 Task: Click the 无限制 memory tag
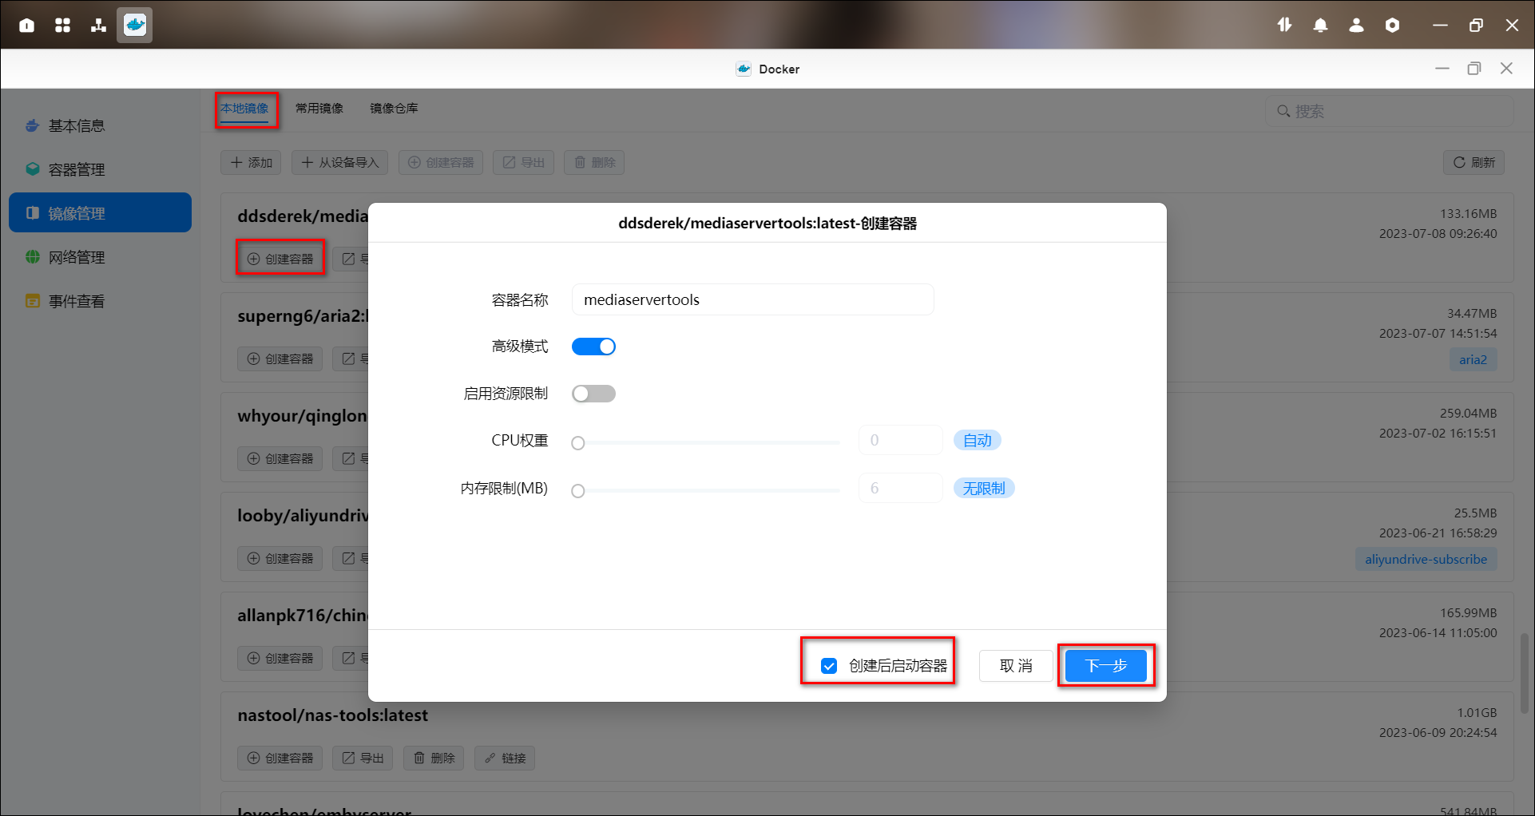(983, 489)
